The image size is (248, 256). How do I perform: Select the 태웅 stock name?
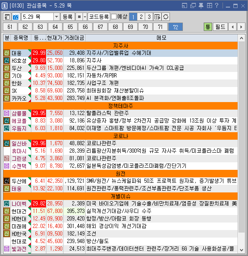pyautogui.click(x=17, y=189)
